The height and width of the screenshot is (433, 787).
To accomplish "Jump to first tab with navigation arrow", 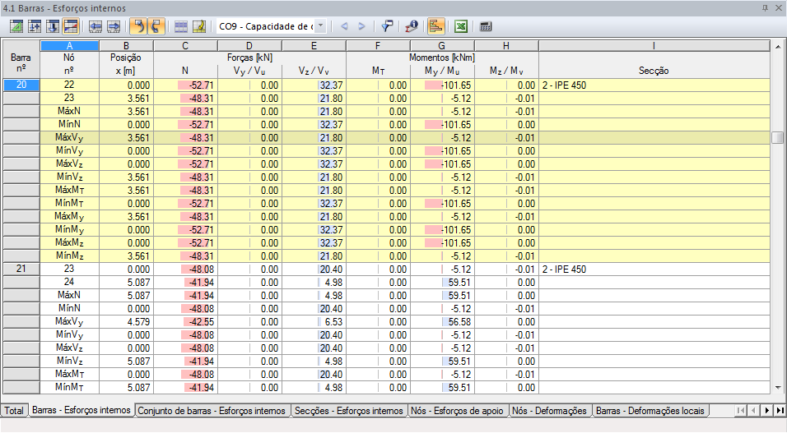I will [741, 411].
